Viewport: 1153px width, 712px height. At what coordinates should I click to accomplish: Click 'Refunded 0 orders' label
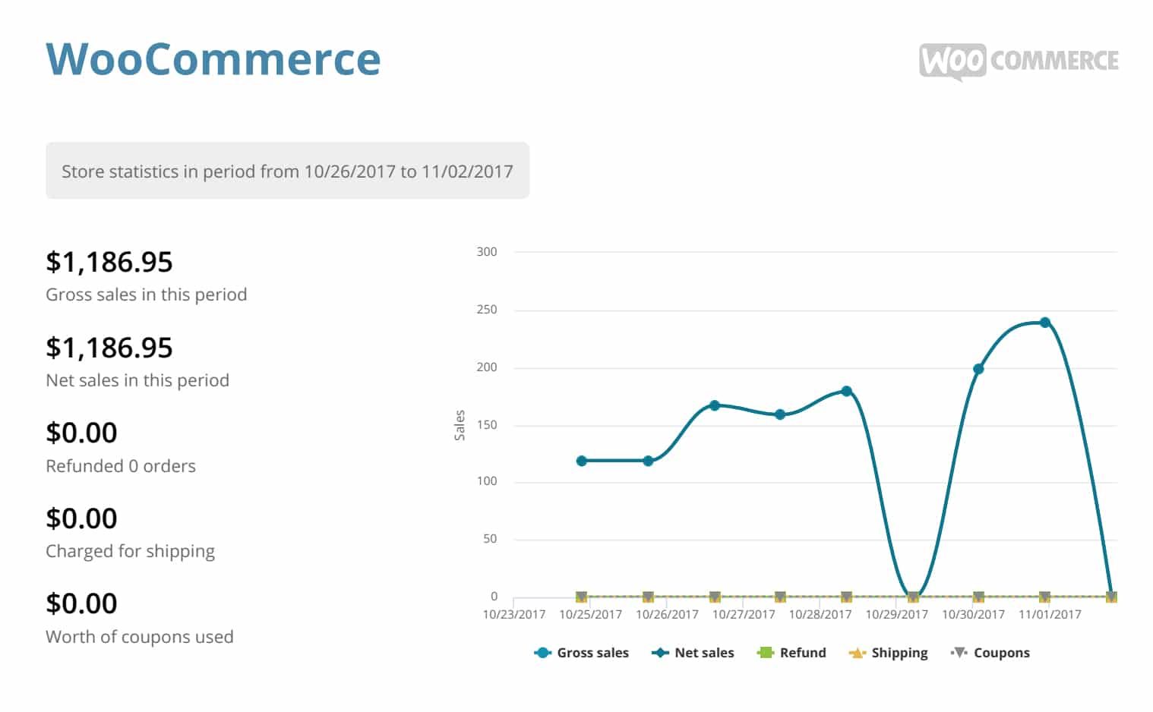tap(121, 466)
